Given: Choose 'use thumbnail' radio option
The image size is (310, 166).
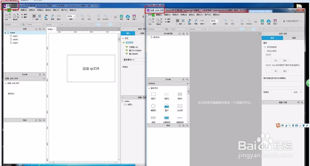Looking at the screenshot, I should pos(265,47).
